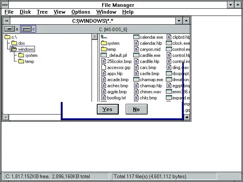Minimize the C:\WINDOWS child window
The height and width of the screenshot is (182, 243).
pyautogui.click(x=179, y=21)
